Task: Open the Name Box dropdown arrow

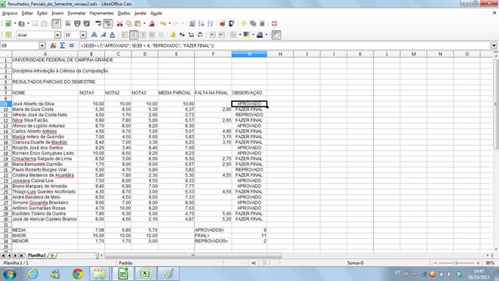Action: click(42, 46)
